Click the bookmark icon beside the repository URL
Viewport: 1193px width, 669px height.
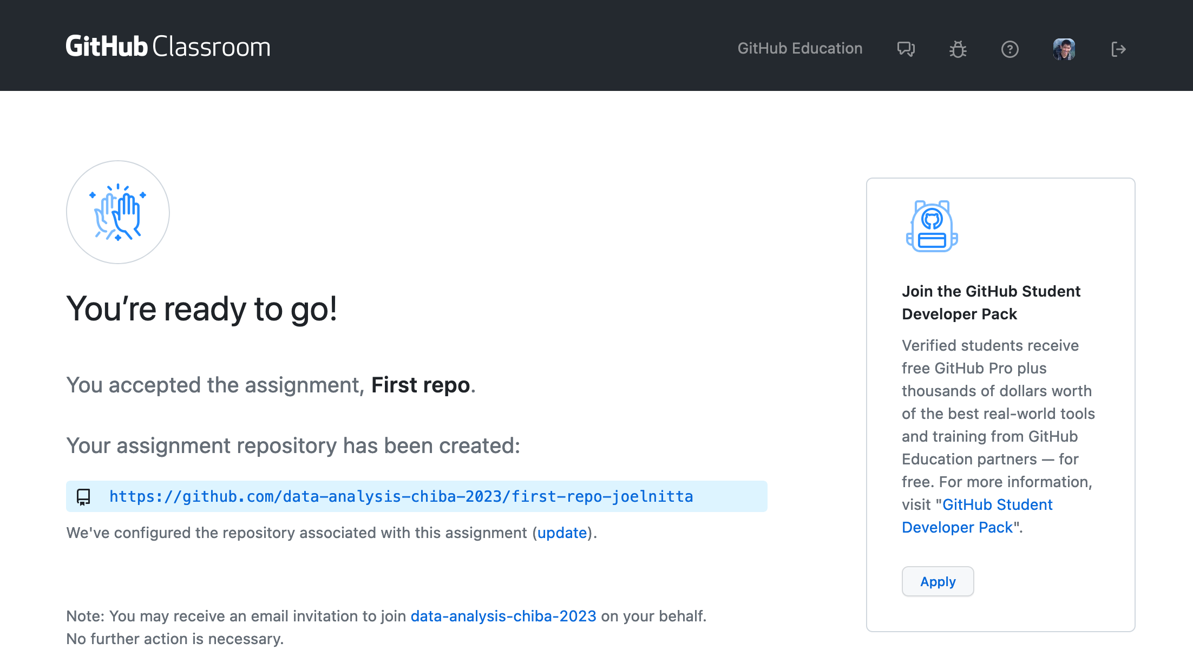pyautogui.click(x=84, y=496)
